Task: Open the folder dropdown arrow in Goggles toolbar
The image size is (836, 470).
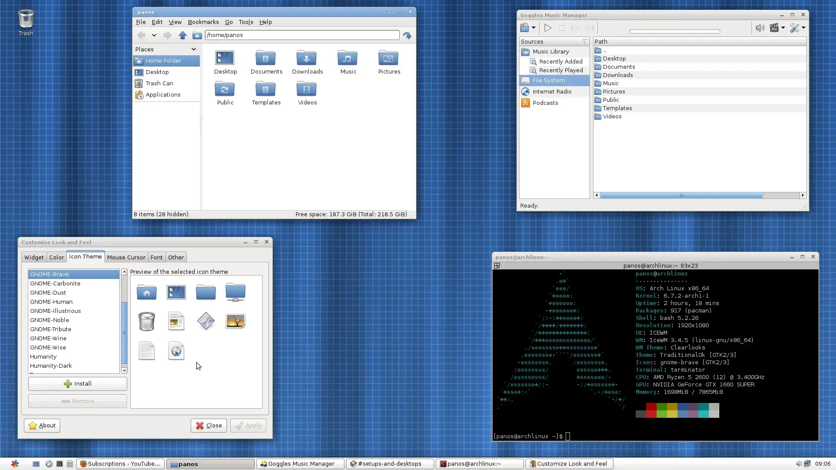Action: [x=533, y=28]
